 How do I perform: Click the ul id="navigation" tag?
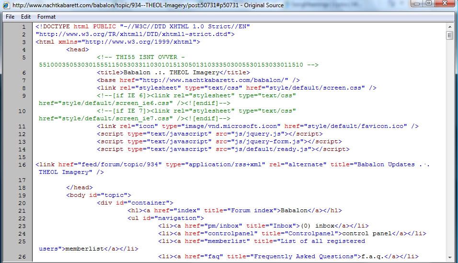click(166, 218)
